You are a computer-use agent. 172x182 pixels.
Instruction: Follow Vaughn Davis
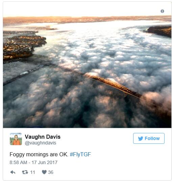149,138
